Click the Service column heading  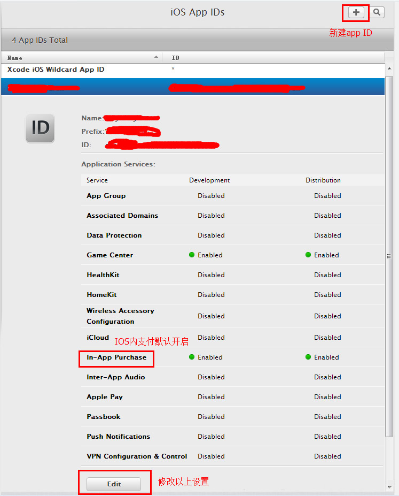(97, 180)
